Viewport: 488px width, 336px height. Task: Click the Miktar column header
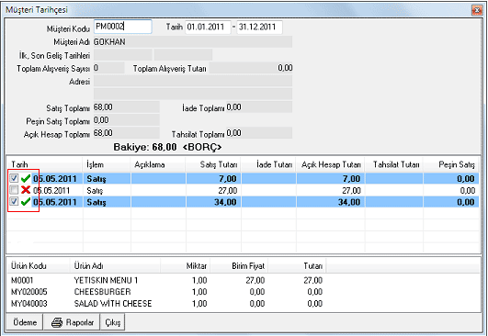186,266
